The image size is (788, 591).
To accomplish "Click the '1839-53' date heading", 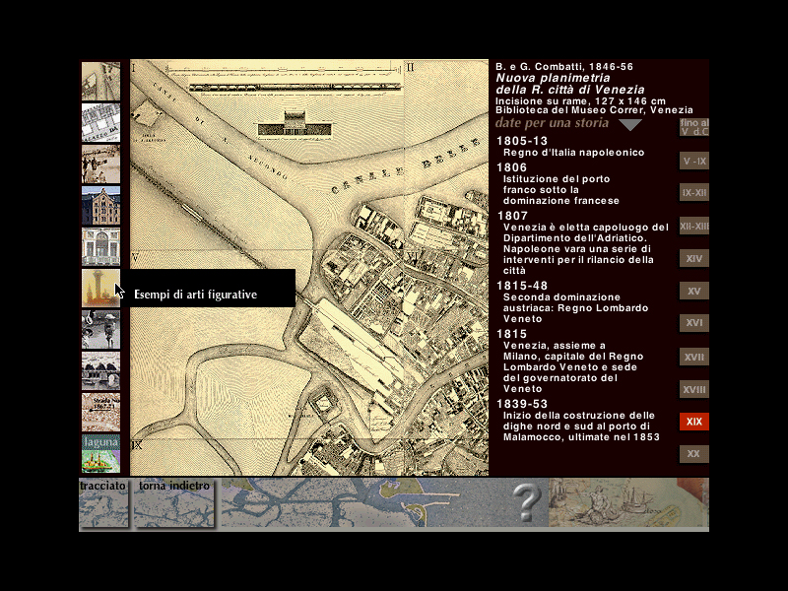I will click(x=522, y=404).
